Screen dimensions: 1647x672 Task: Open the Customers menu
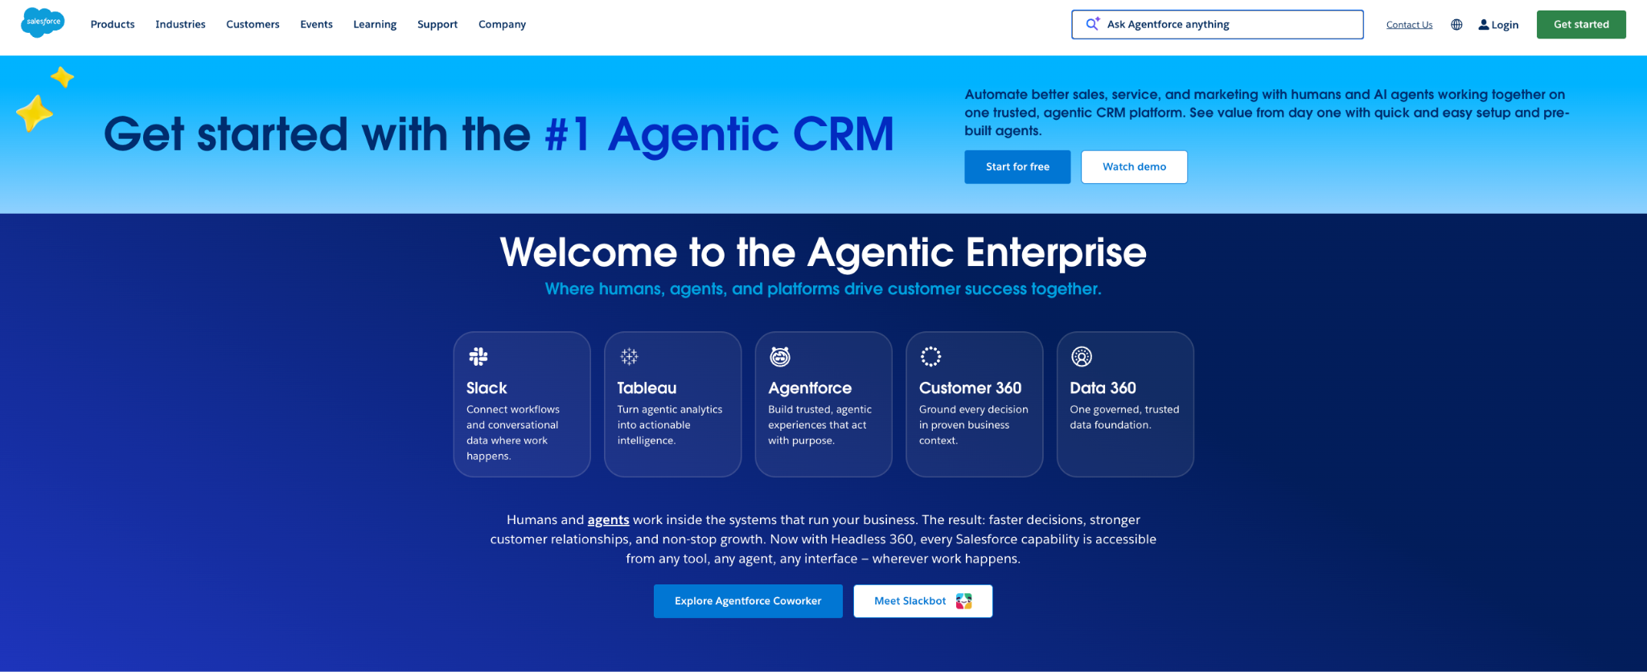click(253, 24)
